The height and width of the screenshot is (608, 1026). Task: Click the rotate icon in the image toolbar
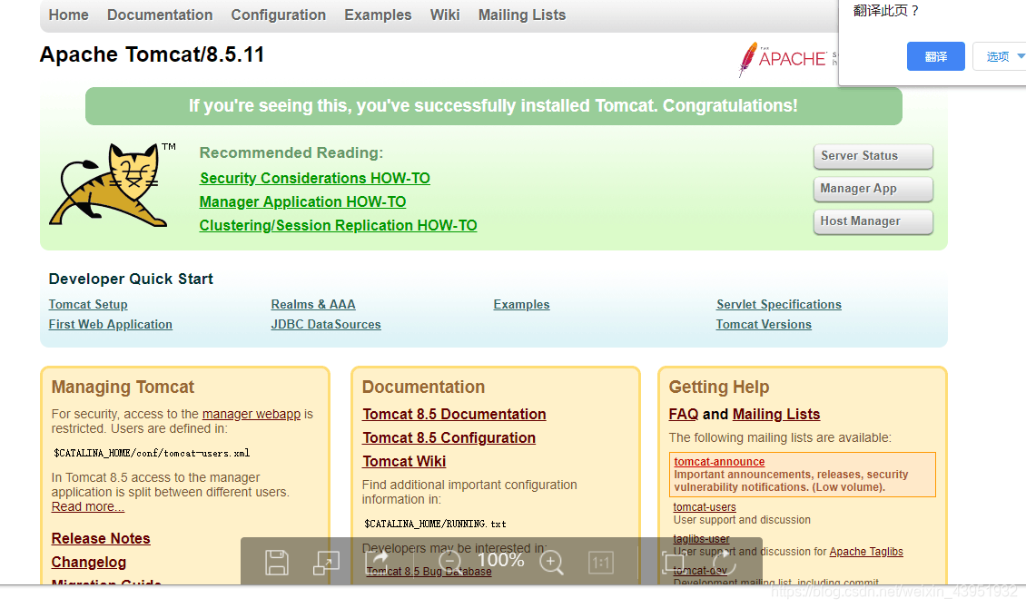pyautogui.click(x=725, y=563)
